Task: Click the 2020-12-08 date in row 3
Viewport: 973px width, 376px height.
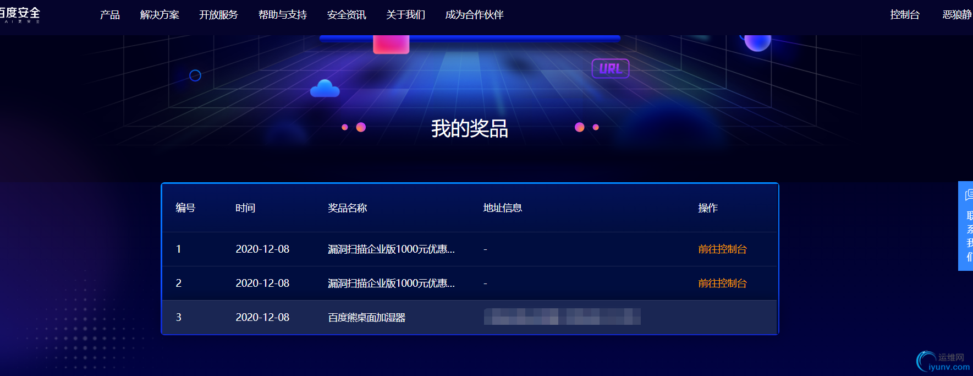Action: tap(262, 318)
